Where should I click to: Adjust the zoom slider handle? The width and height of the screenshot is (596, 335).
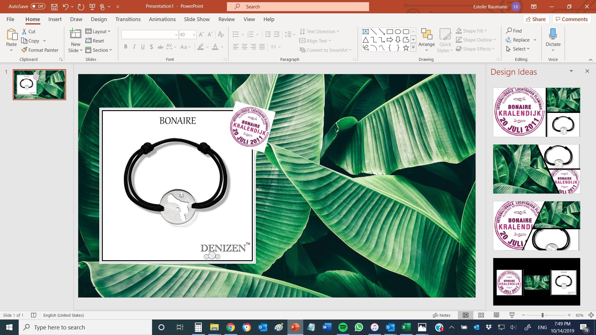click(x=542, y=315)
